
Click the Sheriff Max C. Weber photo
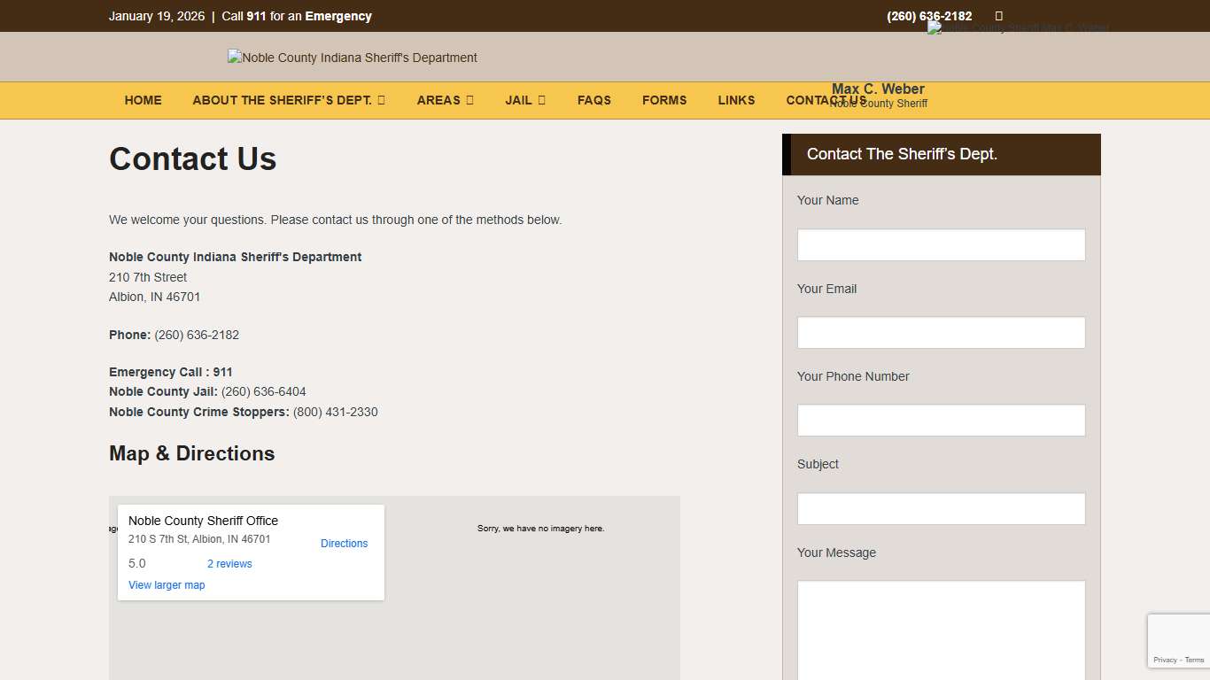coord(1017,28)
